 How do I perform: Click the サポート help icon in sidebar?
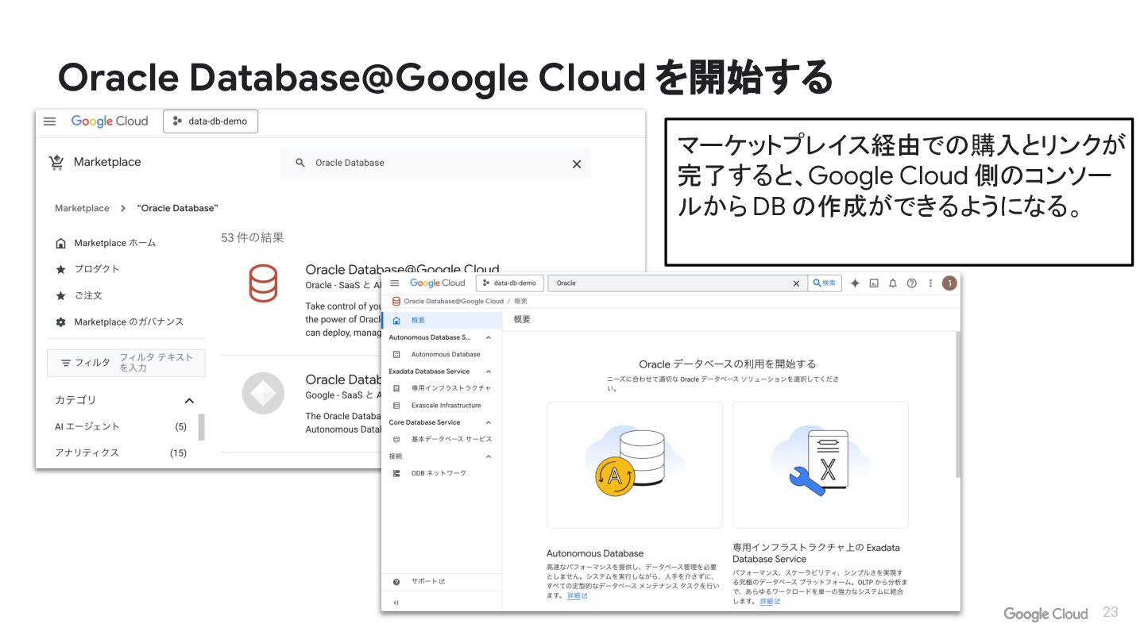(x=396, y=582)
